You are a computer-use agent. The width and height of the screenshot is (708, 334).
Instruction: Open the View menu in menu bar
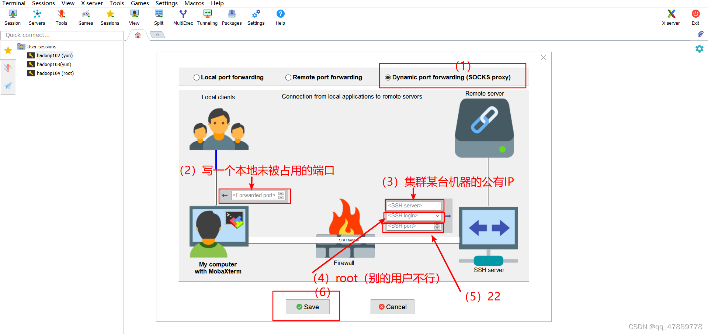click(x=68, y=3)
